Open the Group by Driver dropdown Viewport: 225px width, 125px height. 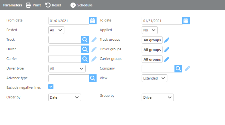(x=157, y=97)
